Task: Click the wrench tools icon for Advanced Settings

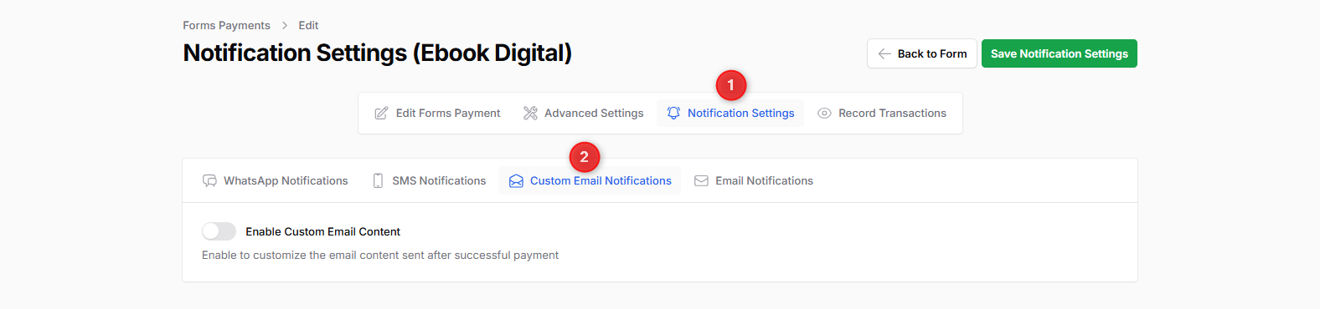Action: click(530, 113)
